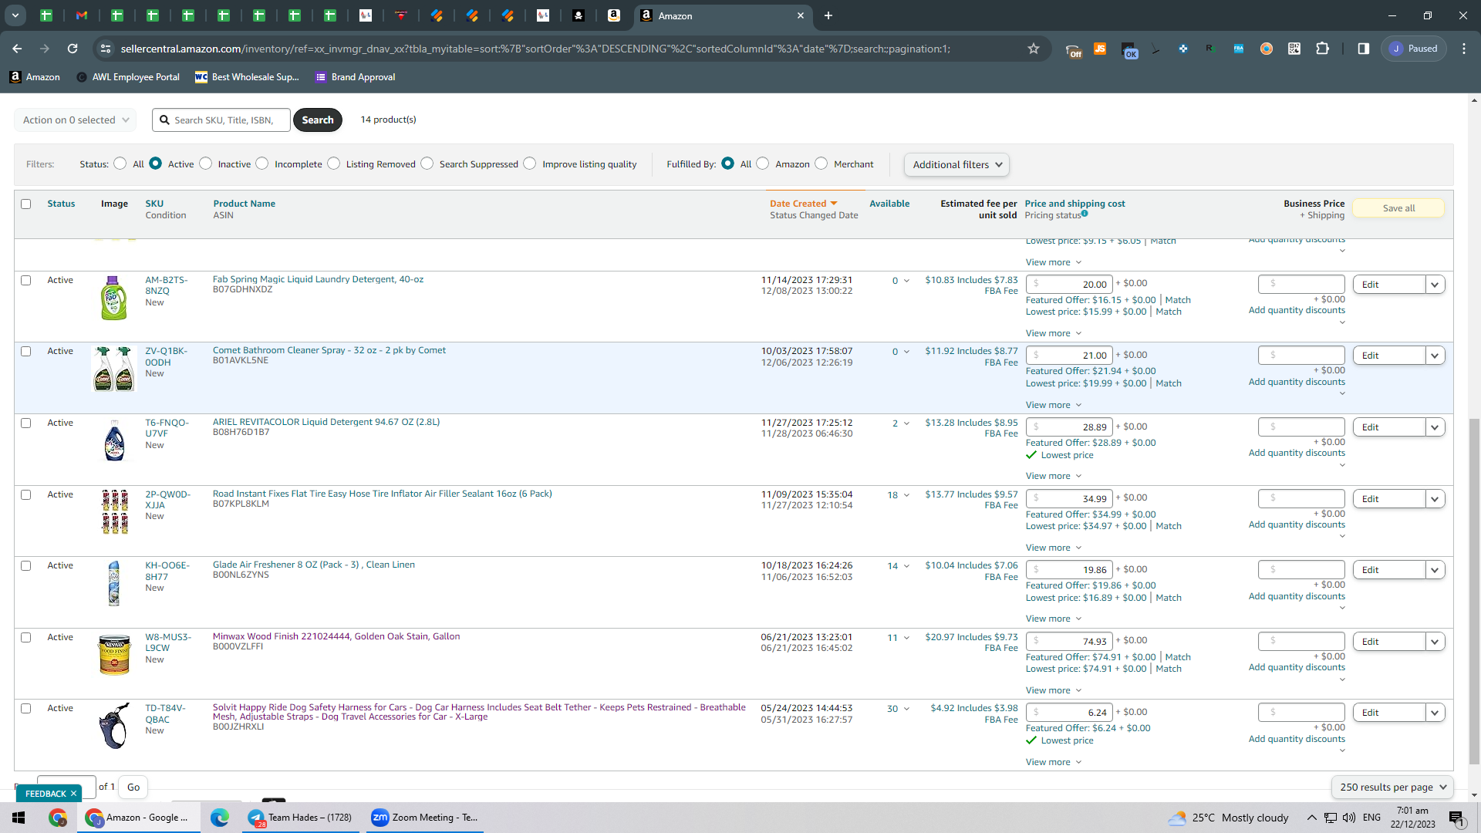1481x833 pixels.
Task: Open the volume control in system tray
Action: click(x=1349, y=818)
